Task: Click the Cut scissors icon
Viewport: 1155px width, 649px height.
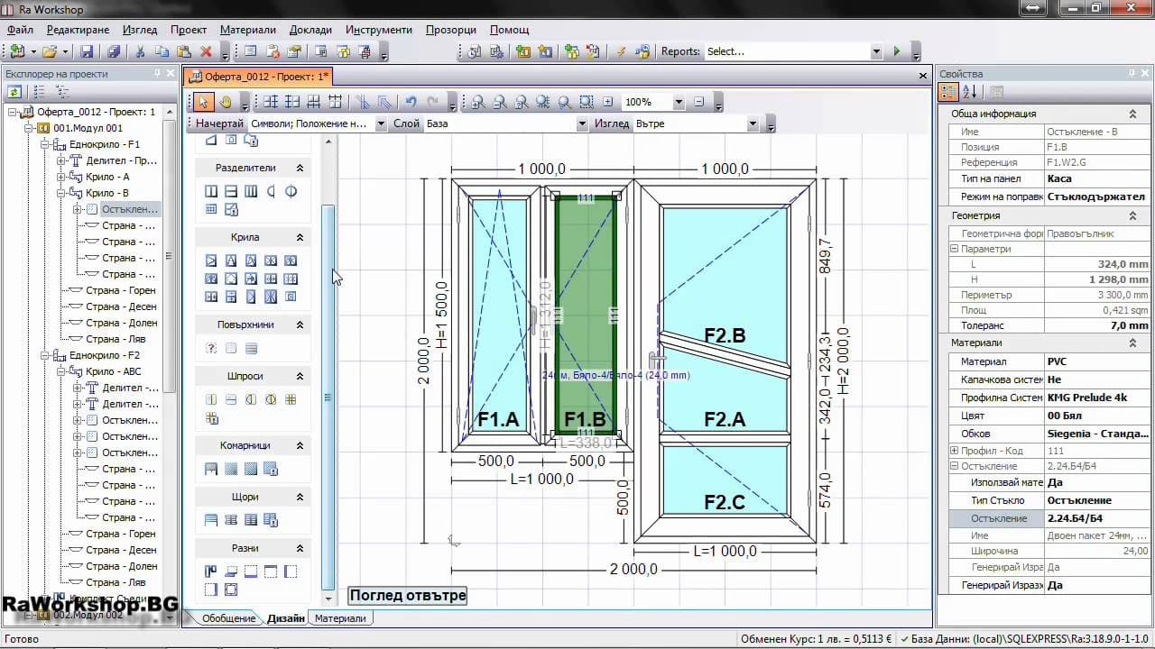Action: tap(140, 51)
